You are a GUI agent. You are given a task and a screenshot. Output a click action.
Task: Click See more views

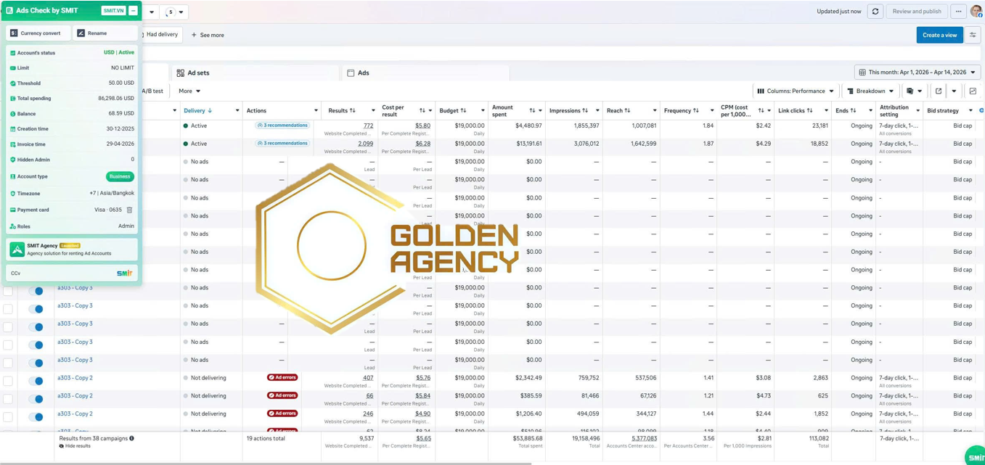coord(208,35)
